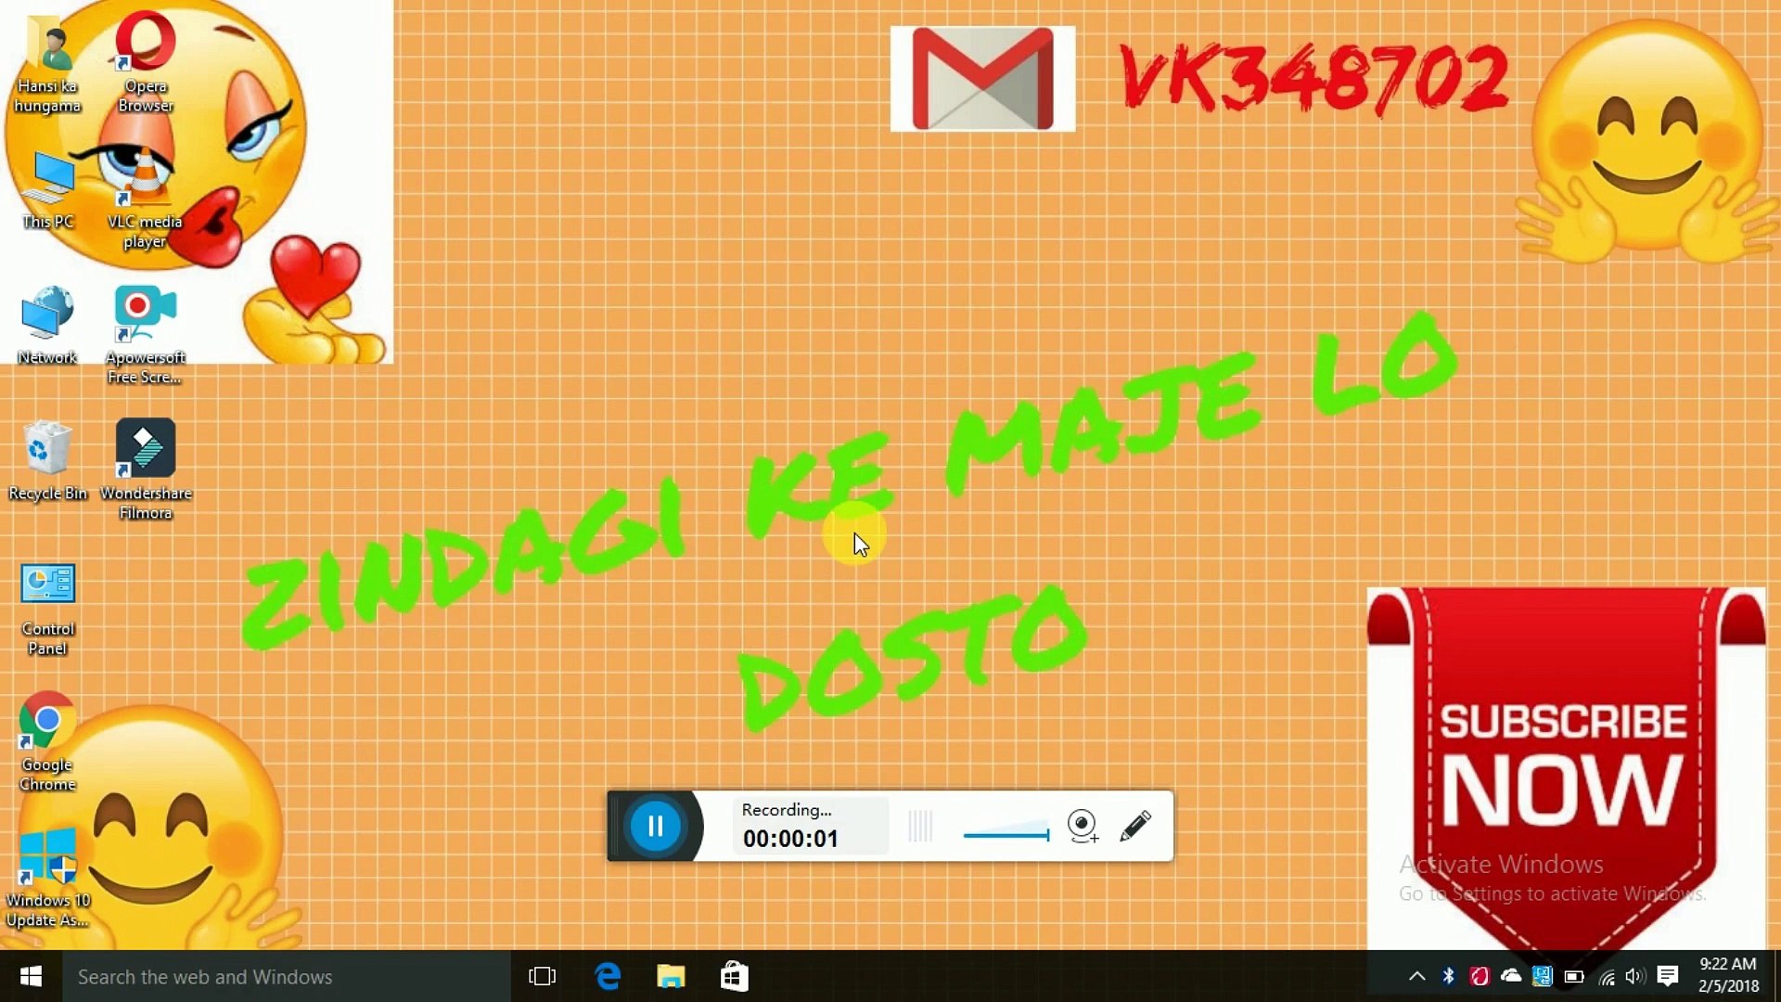Open the Recycle Bin
Image resolution: width=1781 pixels, height=1002 pixels.
click(x=47, y=450)
